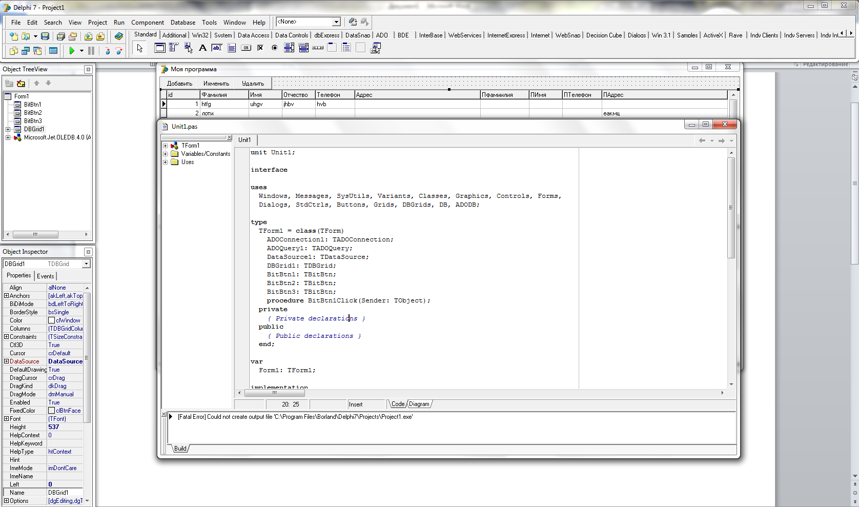859x507 pixels.
Task: Open the Run button dropdown arrow
Action: click(81, 51)
